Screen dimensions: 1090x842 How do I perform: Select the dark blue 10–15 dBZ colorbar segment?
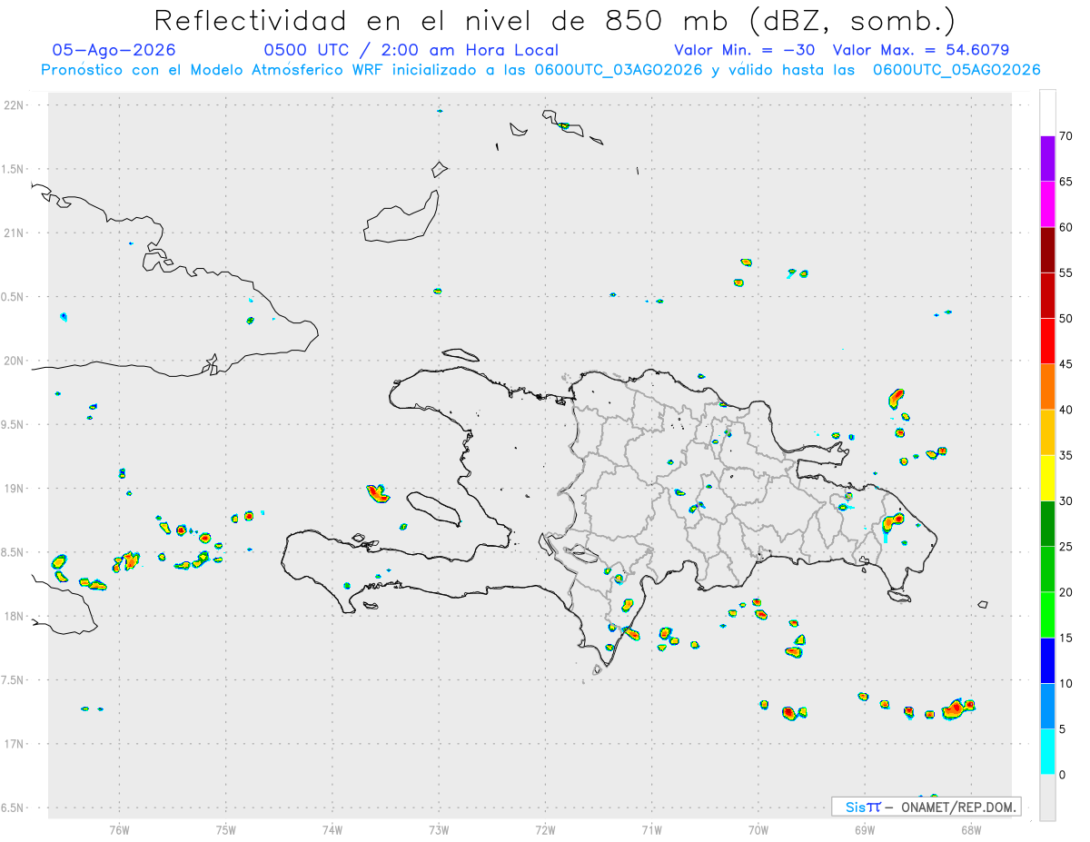tap(1047, 660)
